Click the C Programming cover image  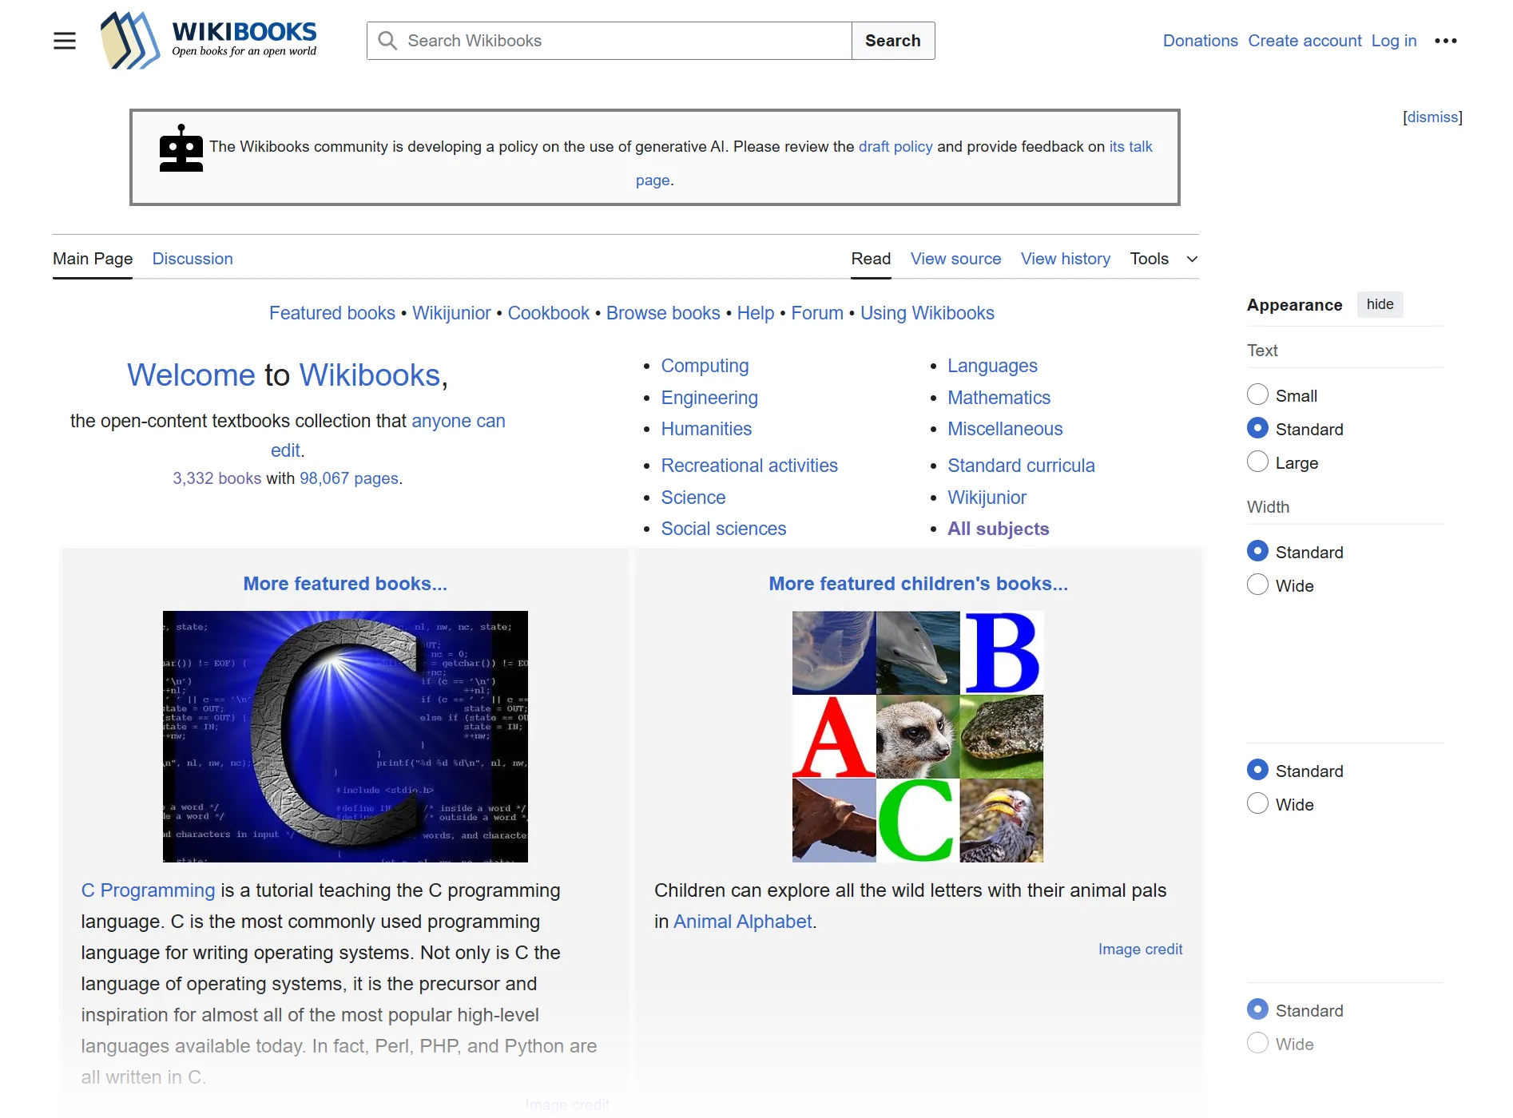click(344, 735)
